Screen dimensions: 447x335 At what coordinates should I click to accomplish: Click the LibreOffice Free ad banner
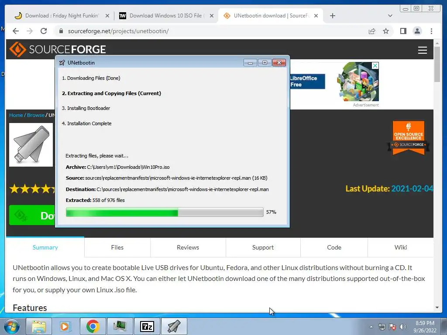pyautogui.click(x=307, y=82)
